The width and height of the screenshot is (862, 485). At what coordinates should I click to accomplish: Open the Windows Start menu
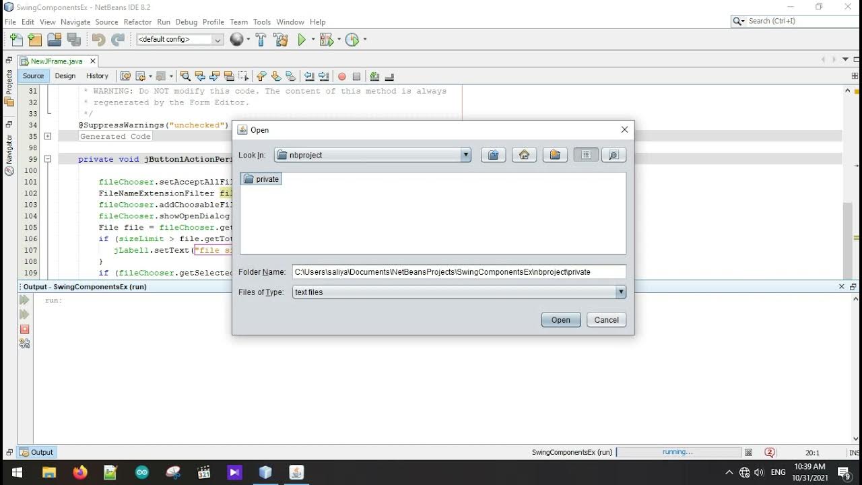(16, 472)
